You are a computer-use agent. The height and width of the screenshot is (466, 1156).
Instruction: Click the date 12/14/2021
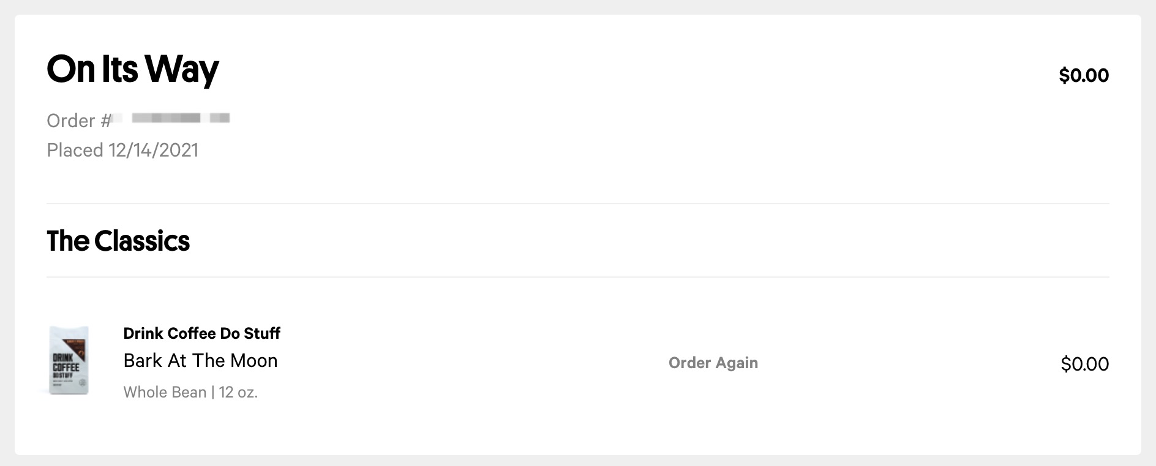point(153,150)
